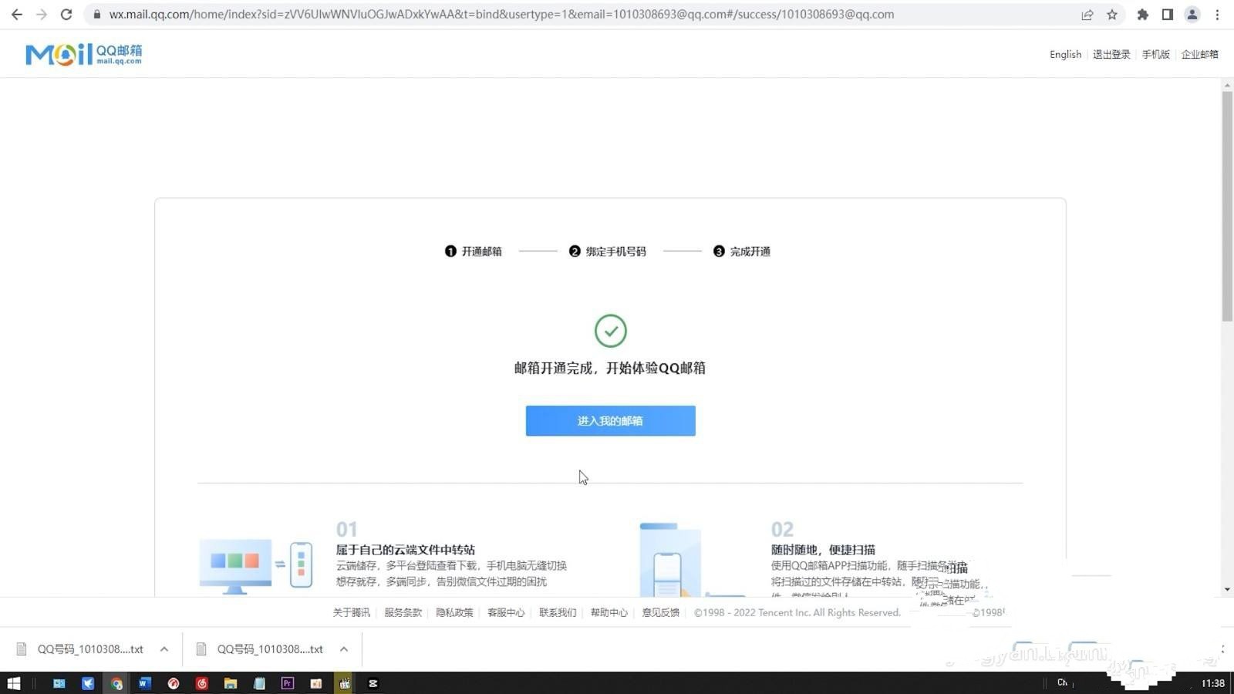Open the extensions puzzle icon
This screenshot has height=694, width=1234.
tap(1143, 15)
